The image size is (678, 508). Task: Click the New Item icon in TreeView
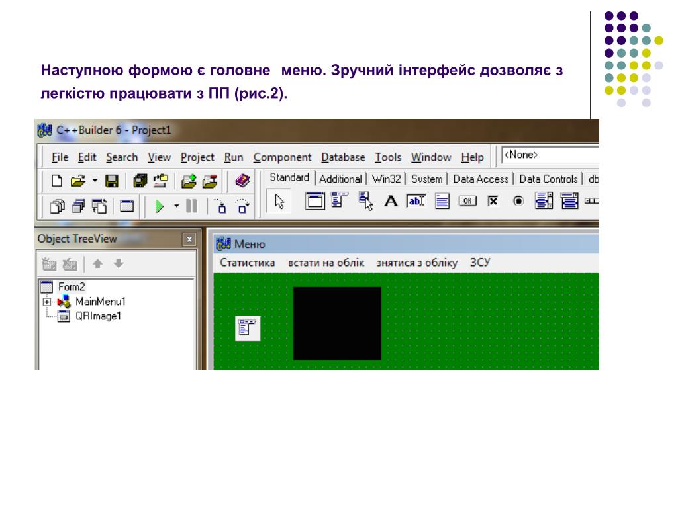click(49, 263)
